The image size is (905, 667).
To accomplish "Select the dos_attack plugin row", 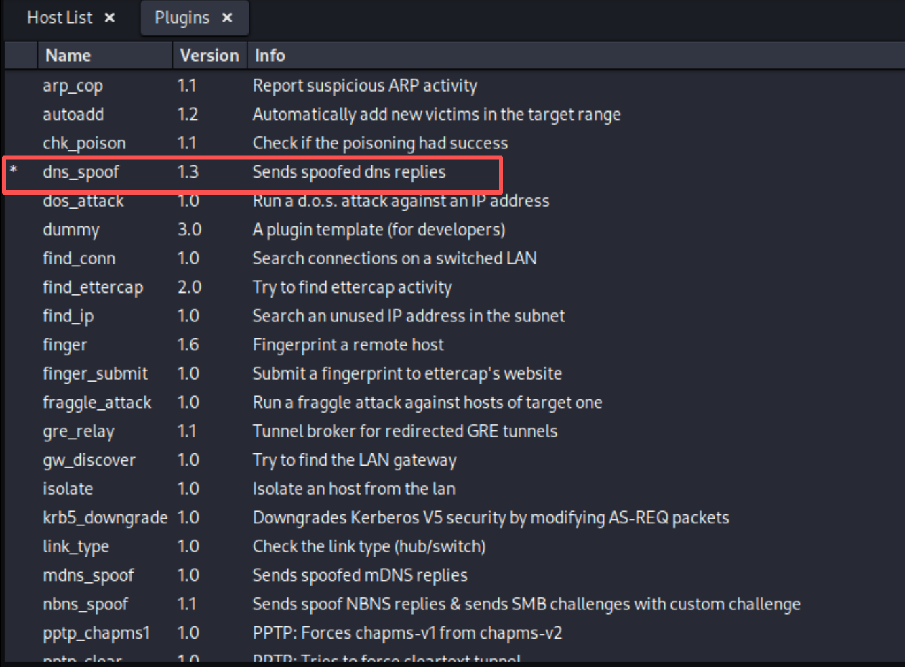I will (83, 201).
